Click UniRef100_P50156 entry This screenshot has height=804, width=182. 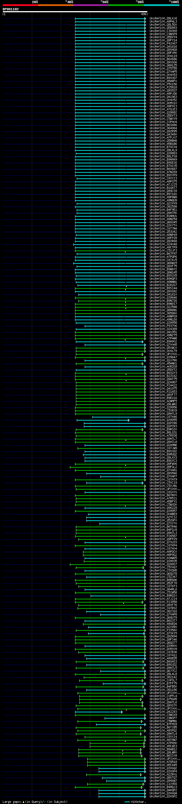tap(163, 84)
